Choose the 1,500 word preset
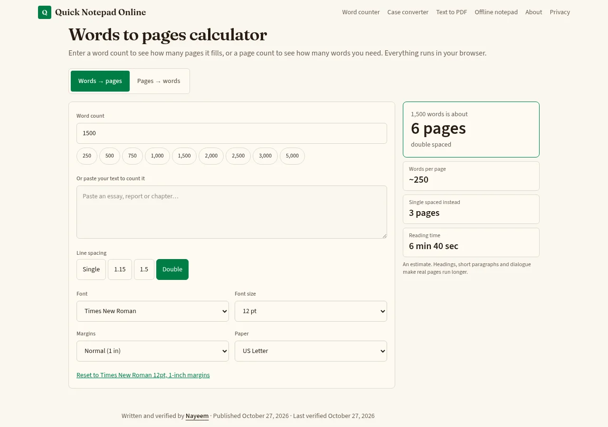608x427 pixels. (x=184, y=156)
